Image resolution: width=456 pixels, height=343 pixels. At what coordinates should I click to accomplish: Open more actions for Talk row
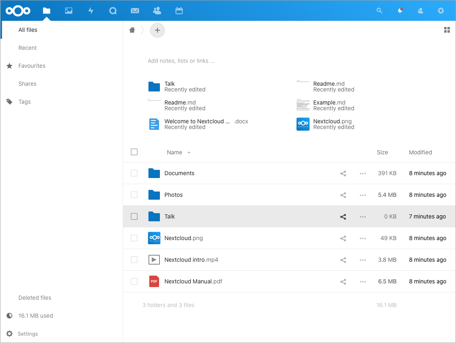[x=363, y=217]
